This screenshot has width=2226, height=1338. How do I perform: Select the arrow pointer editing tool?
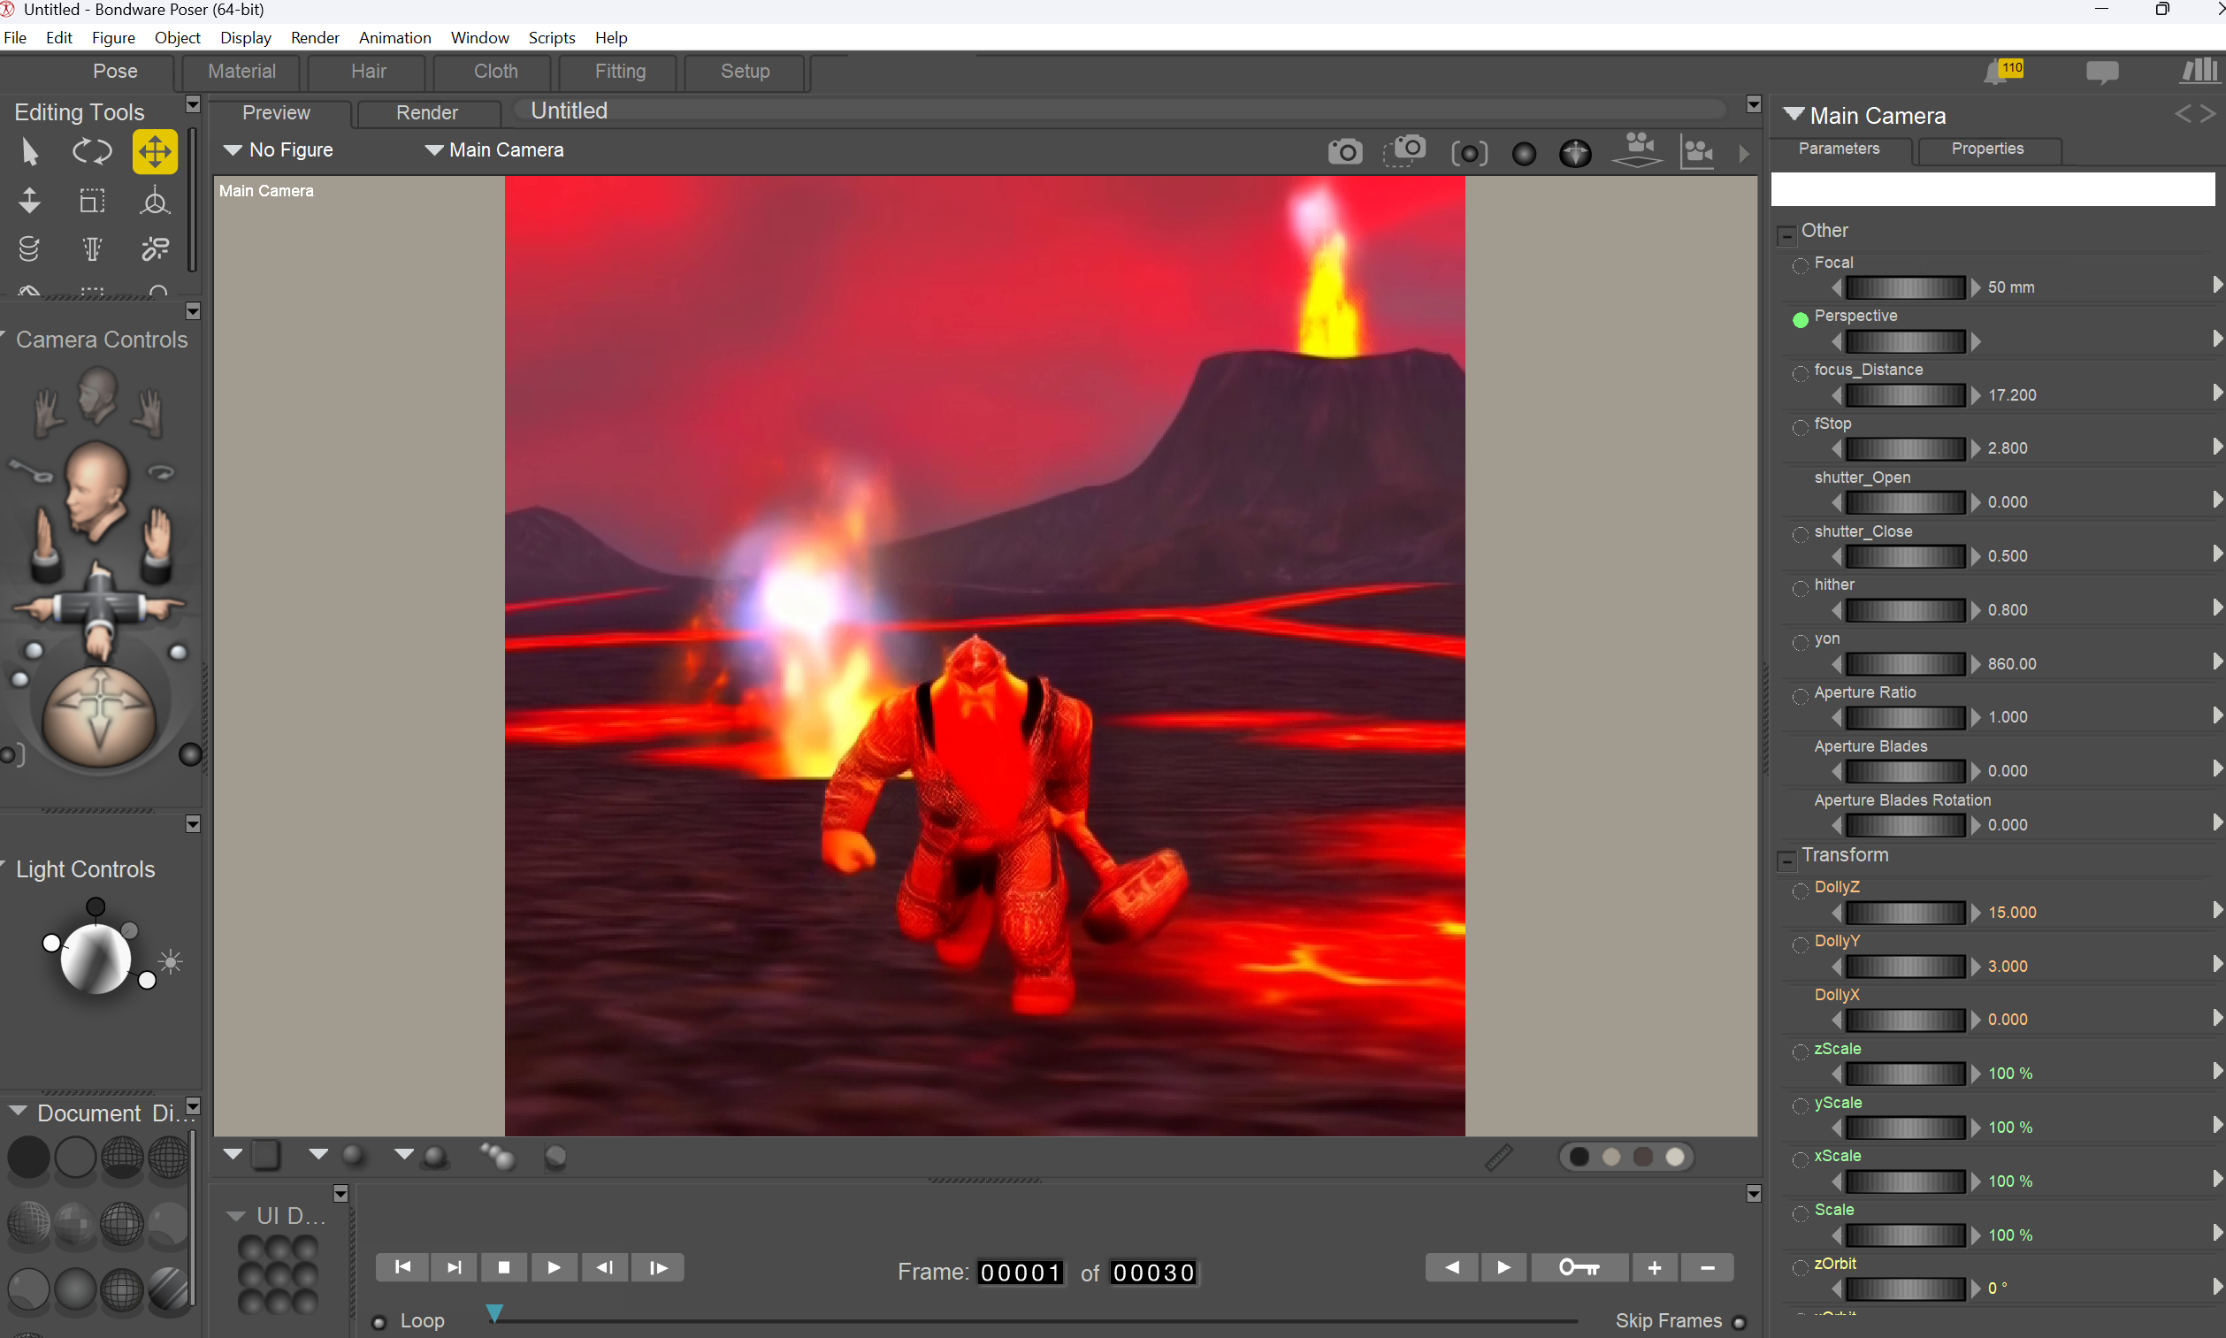[29, 151]
